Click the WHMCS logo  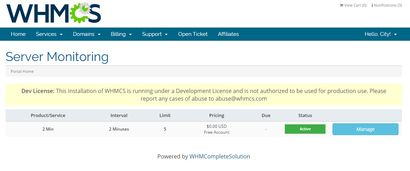point(54,13)
